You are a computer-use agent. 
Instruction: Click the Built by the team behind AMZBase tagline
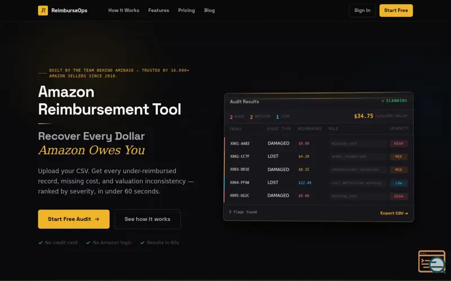coord(119,73)
